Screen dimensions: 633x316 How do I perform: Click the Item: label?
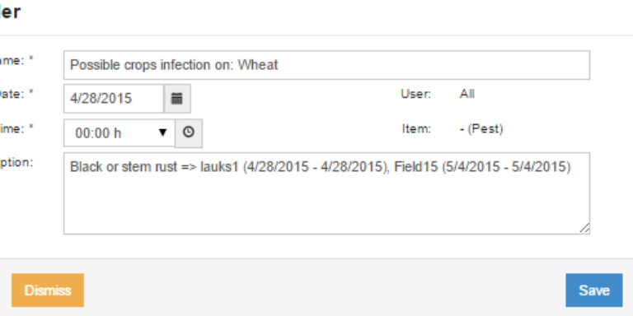click(416, 129)
